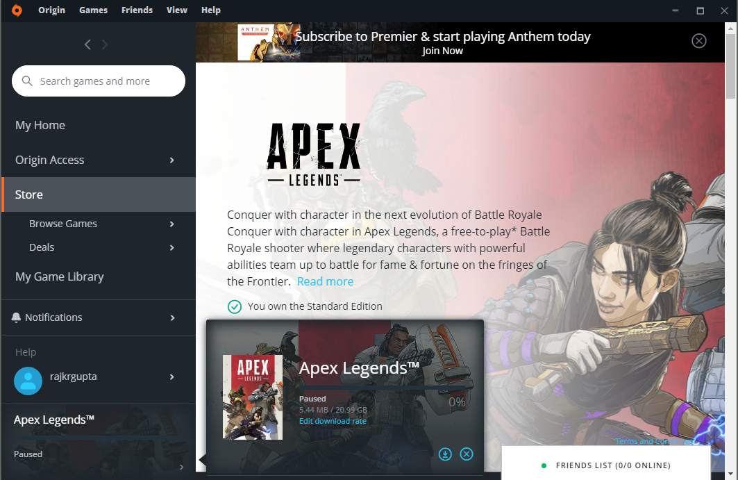
Task: Open the Friends List panel
Action: click(x=606, y=465)
